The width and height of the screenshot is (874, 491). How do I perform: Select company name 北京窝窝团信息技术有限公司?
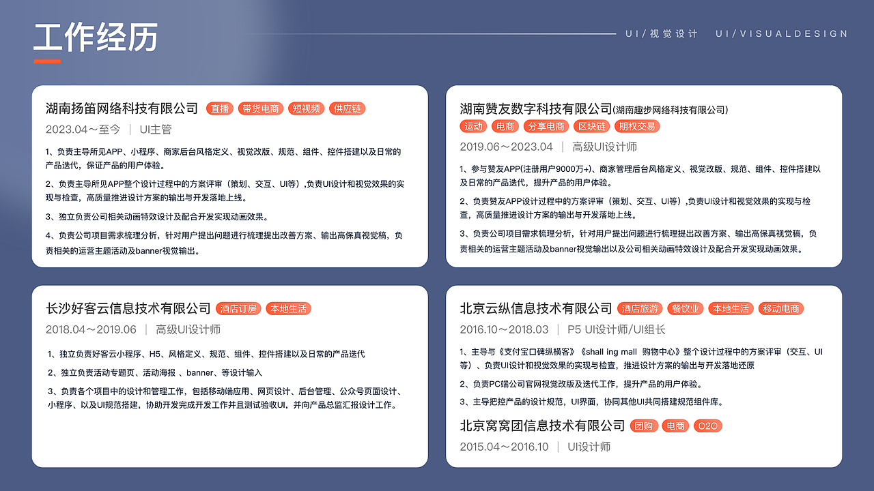[x=542, y=426]
